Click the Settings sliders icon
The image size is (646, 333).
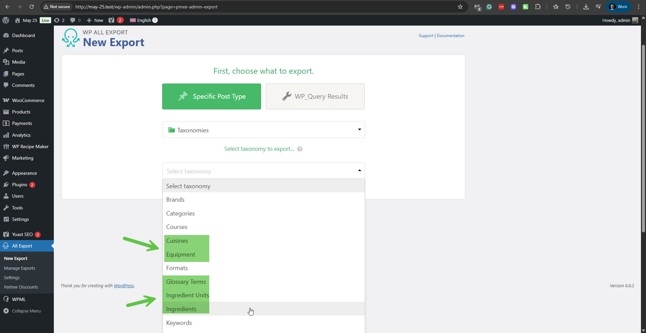(6, 219)
